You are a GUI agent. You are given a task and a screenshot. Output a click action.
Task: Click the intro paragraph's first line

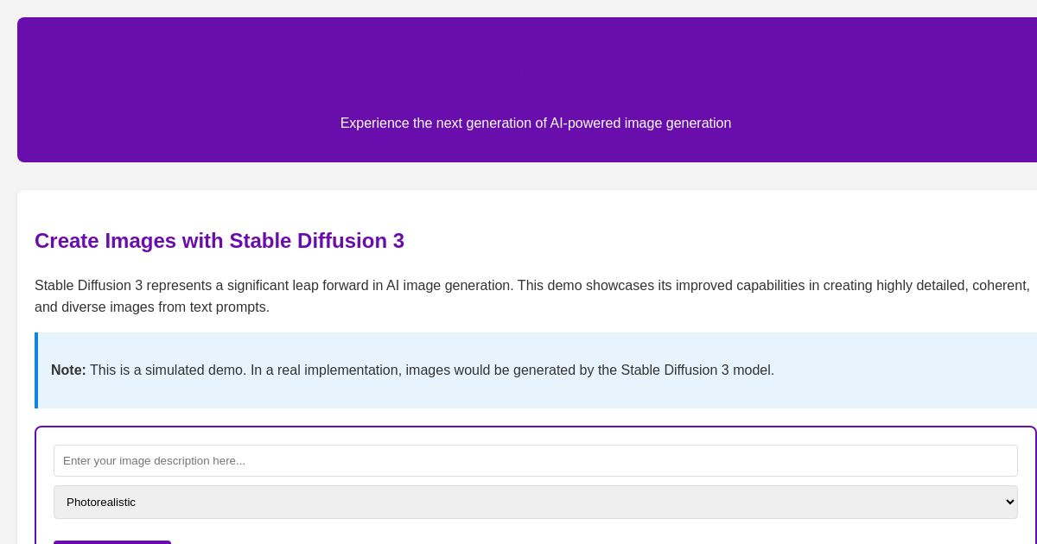[x=531, y=286]
